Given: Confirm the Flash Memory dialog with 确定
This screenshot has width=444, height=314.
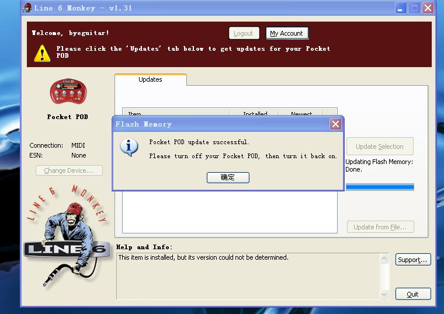Looking at the screenshot, I should tap(228, 177).
